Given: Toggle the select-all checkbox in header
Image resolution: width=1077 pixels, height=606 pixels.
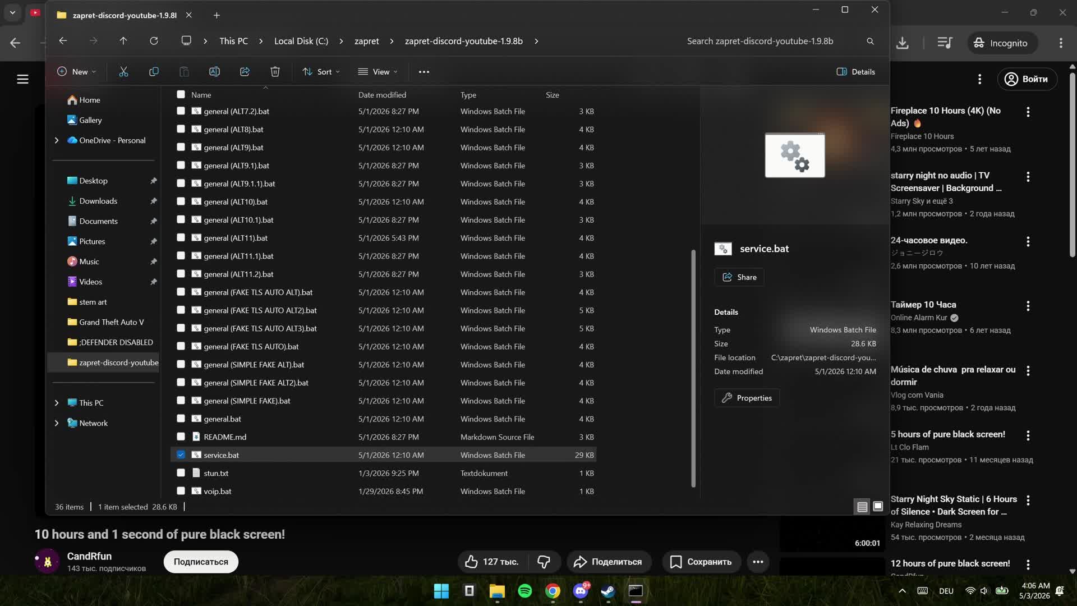Looking at the screenshot, I should 181,94.
